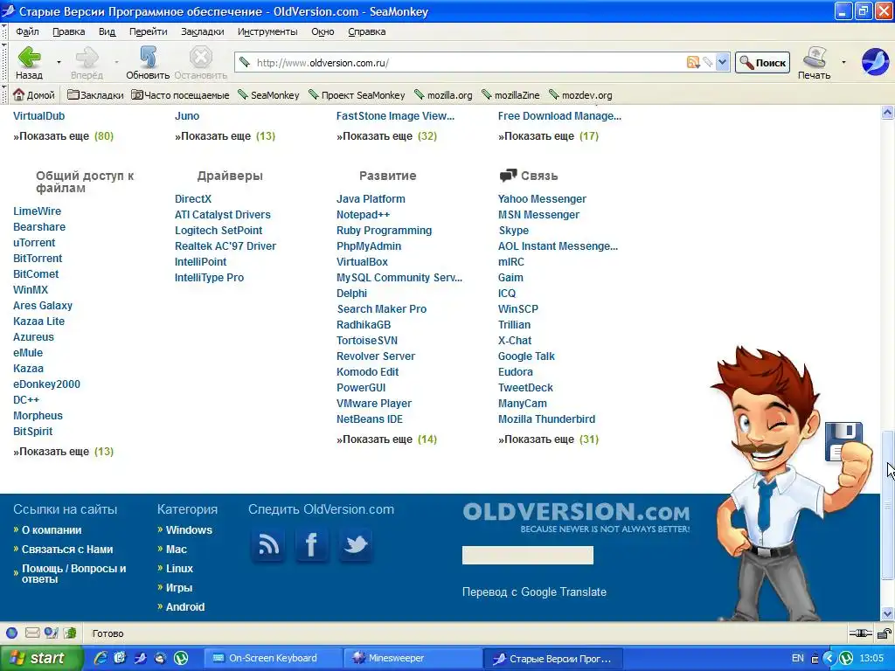The height and width of the screenshot is (671, 895).
Task: Click the uTorrent icon in system tray
Action: click(x=846, y=658)
